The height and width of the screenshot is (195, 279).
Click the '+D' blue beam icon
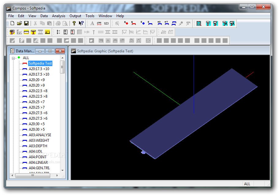[160, 23]
